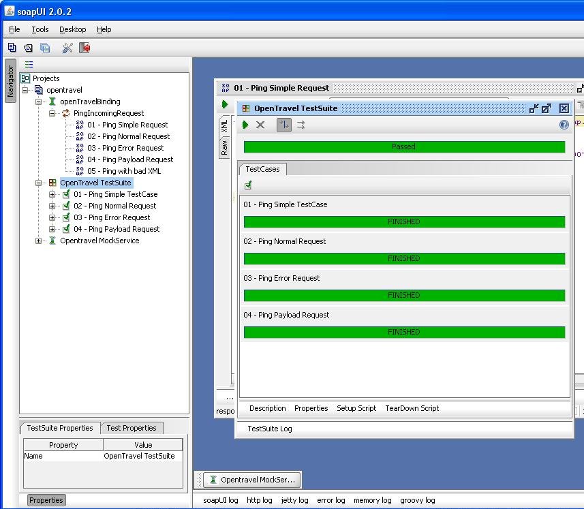The width and height of the screenshot is (584, 509).
Task: Open the File menu
Action: (x=14, y=29)
